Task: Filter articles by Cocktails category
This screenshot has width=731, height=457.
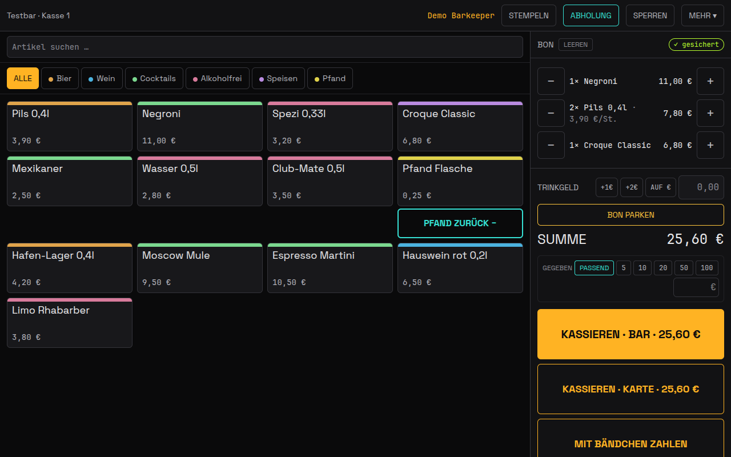Action: [154, 78]
